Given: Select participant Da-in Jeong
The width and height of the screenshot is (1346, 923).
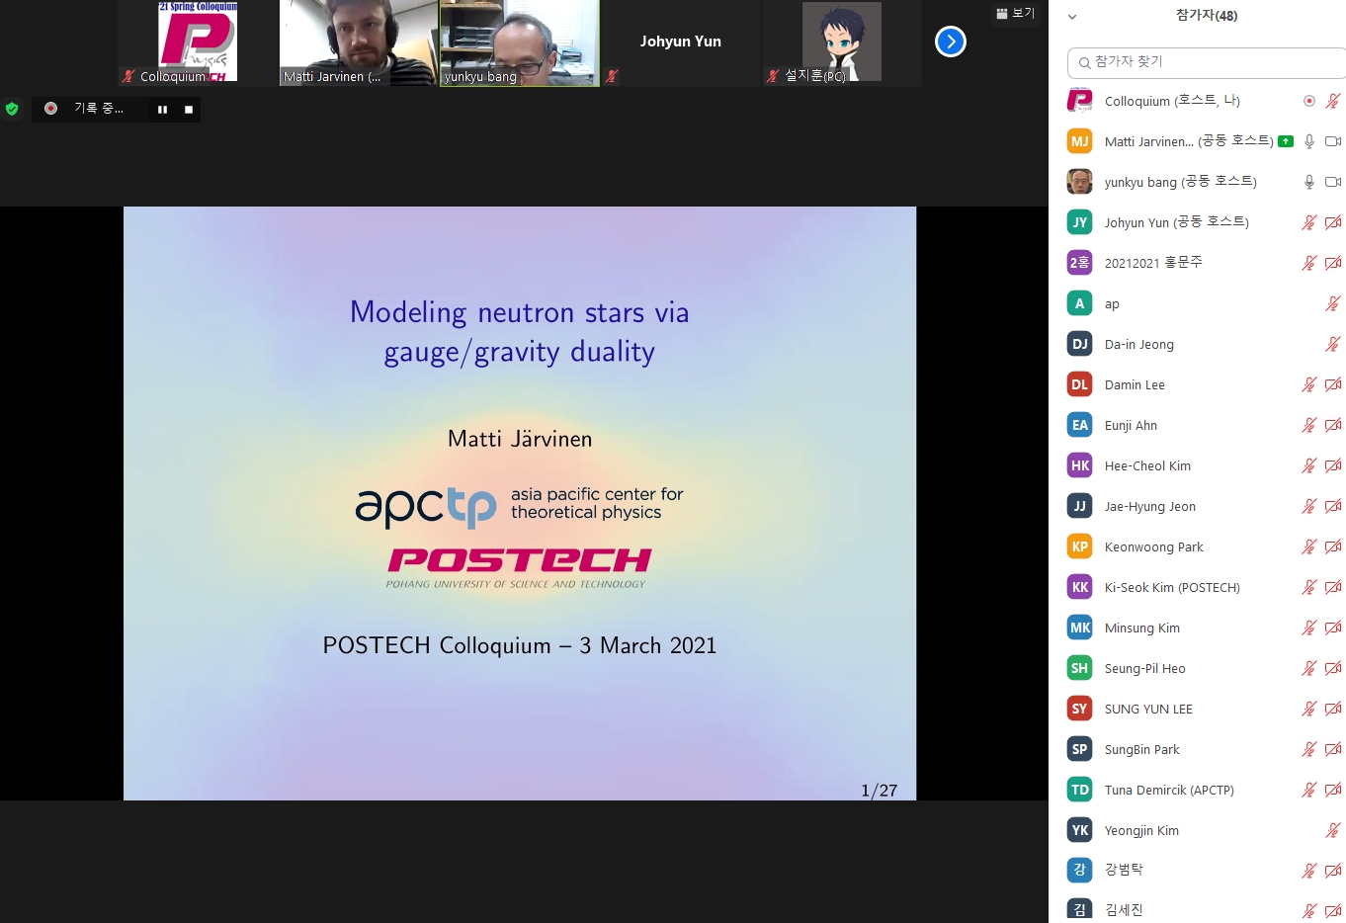Looking at the screenshot, I should [1139, 344].
